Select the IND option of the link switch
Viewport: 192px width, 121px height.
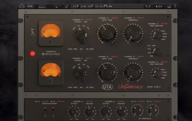pyautogui.click(x=151, y=56)
